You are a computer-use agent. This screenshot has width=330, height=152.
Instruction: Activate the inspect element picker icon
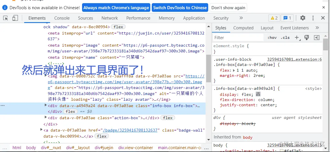tap(6, 18)
